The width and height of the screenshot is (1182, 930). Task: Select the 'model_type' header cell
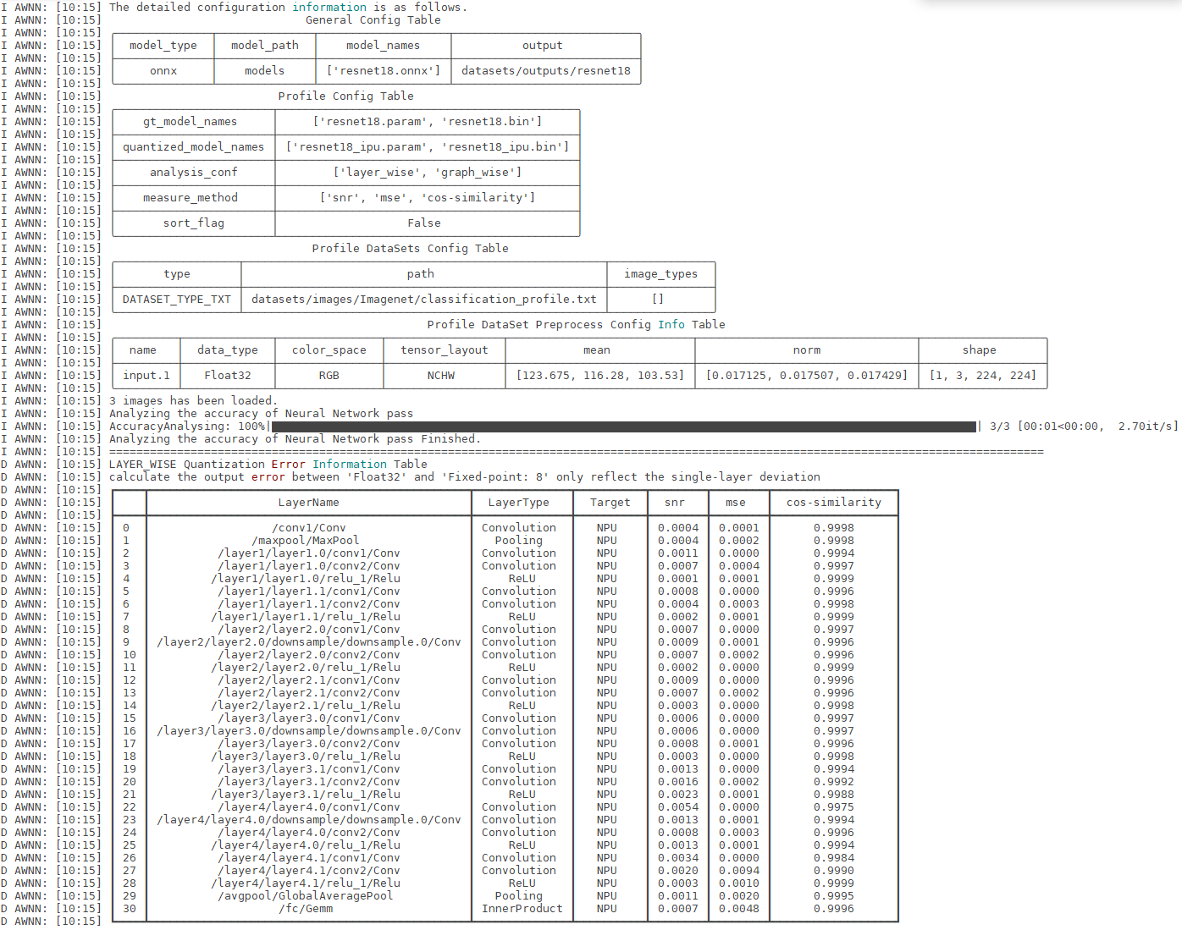(x=163, y=46)
